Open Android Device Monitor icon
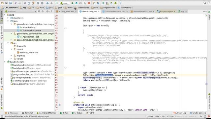The width and height of the screenshot is (211, 119). 115,3
